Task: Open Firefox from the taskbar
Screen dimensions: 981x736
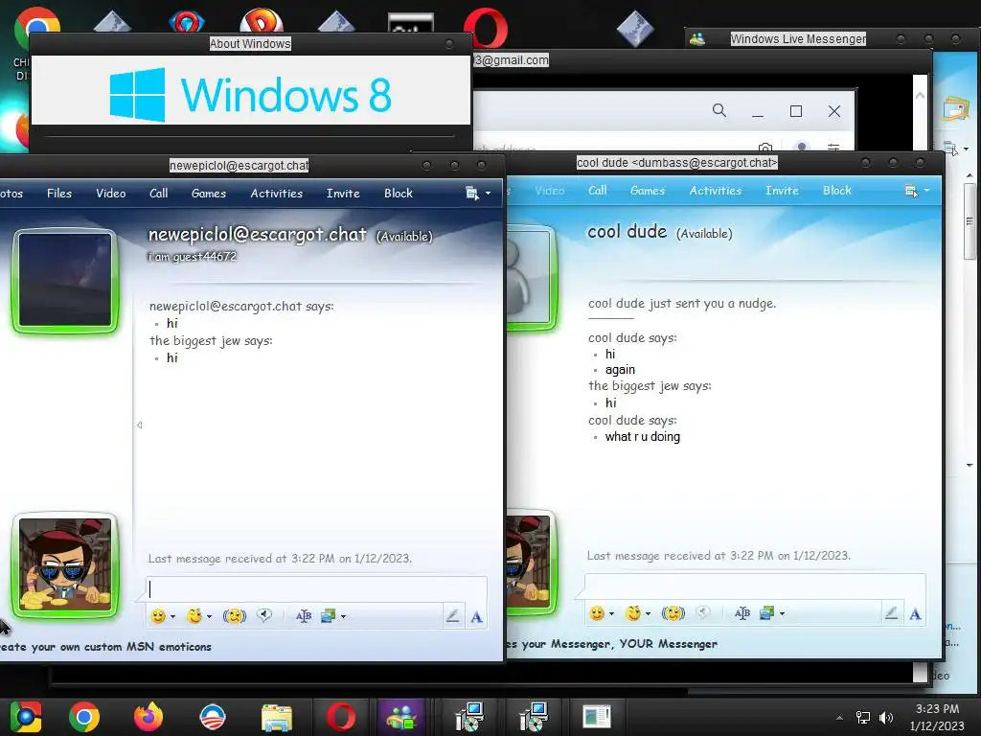Action: point(148,717)
